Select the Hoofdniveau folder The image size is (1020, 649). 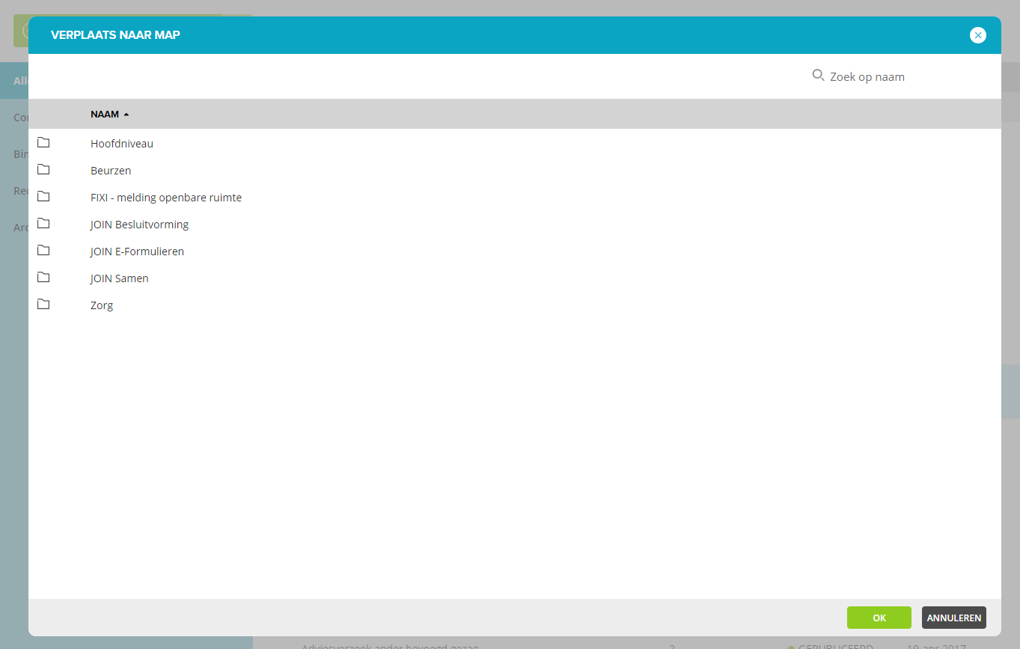pos(121,143)
